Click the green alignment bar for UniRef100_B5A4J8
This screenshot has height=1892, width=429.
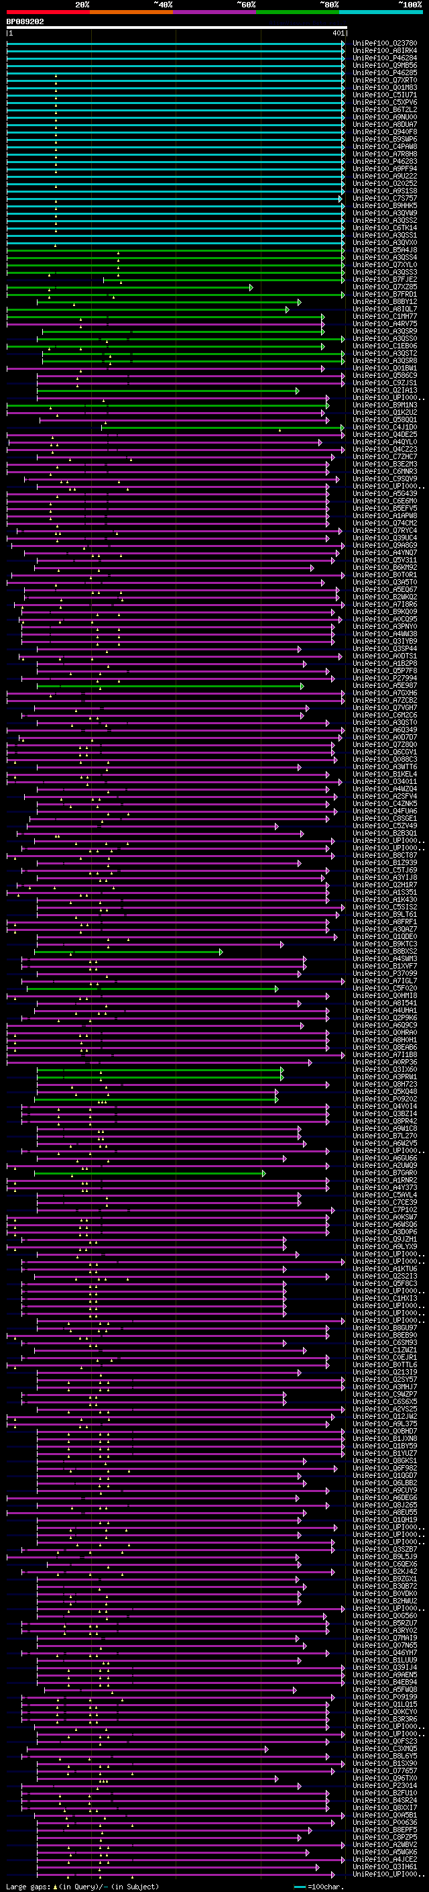175,250
